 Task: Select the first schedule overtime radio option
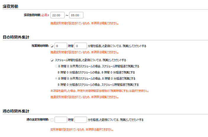coord(56,66)
